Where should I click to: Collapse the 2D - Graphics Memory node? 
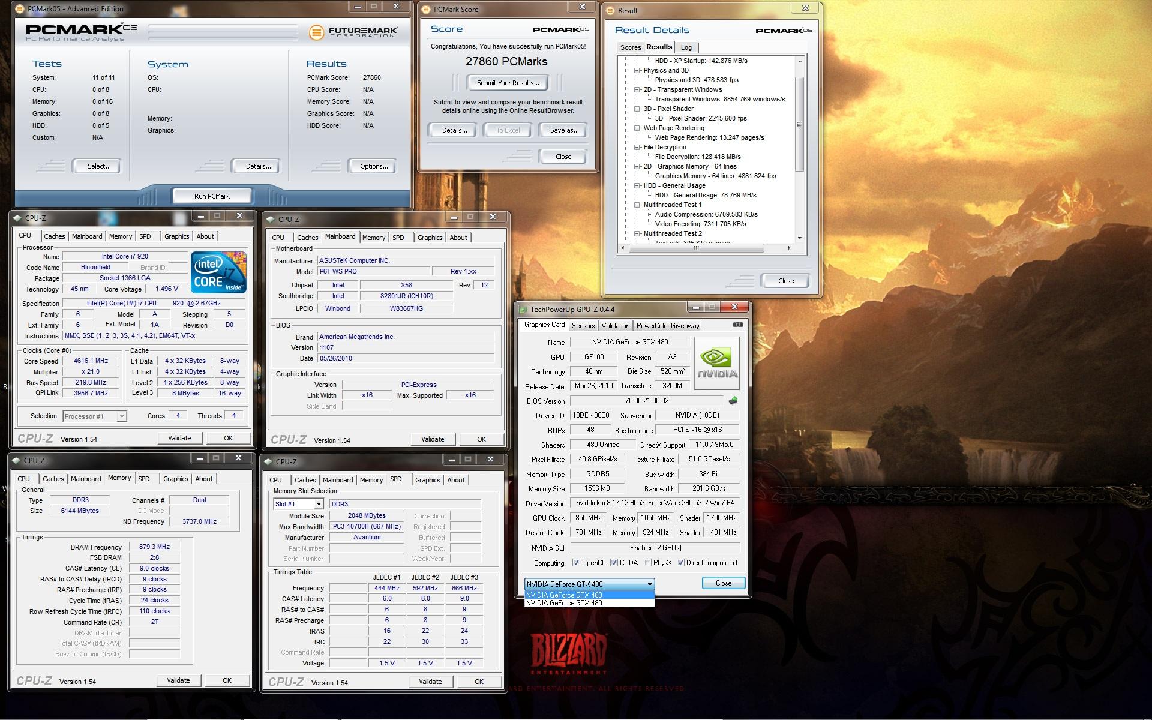click(x=637, y=166)
